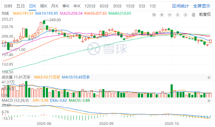Screen dimensions: 215x127
Task: Click the 2020-09 date axis label
Action: coord(106,124)
